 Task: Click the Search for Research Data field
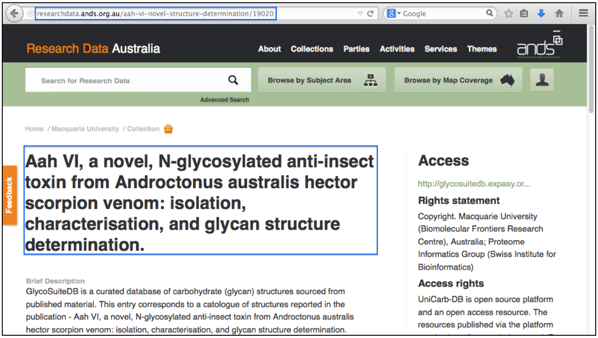128,81
